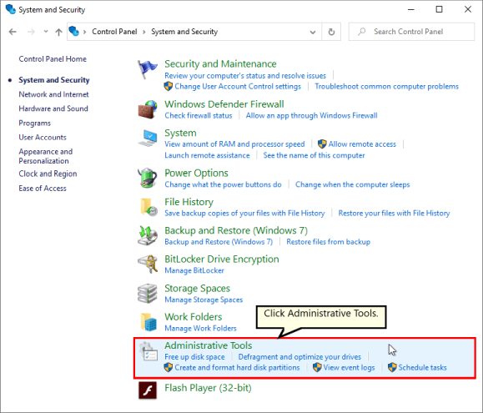Open the System heading link
Screen dimensions: 483x413
(x=180, y=133)
